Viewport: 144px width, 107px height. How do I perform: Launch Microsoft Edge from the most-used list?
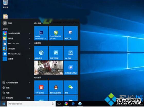click(x=16, y=54)
